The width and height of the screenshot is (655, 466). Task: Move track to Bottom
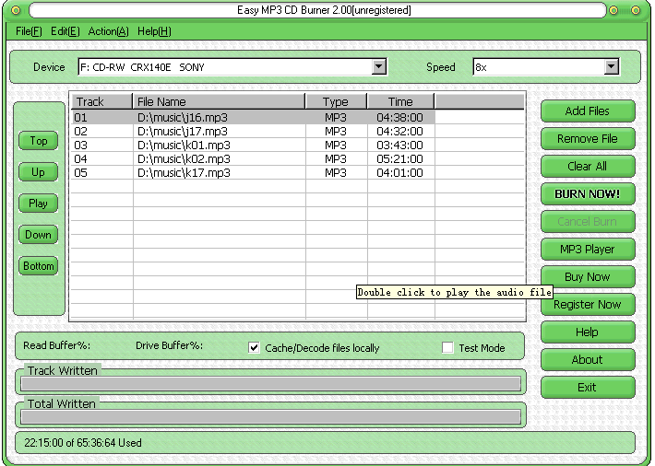(39, 266)
